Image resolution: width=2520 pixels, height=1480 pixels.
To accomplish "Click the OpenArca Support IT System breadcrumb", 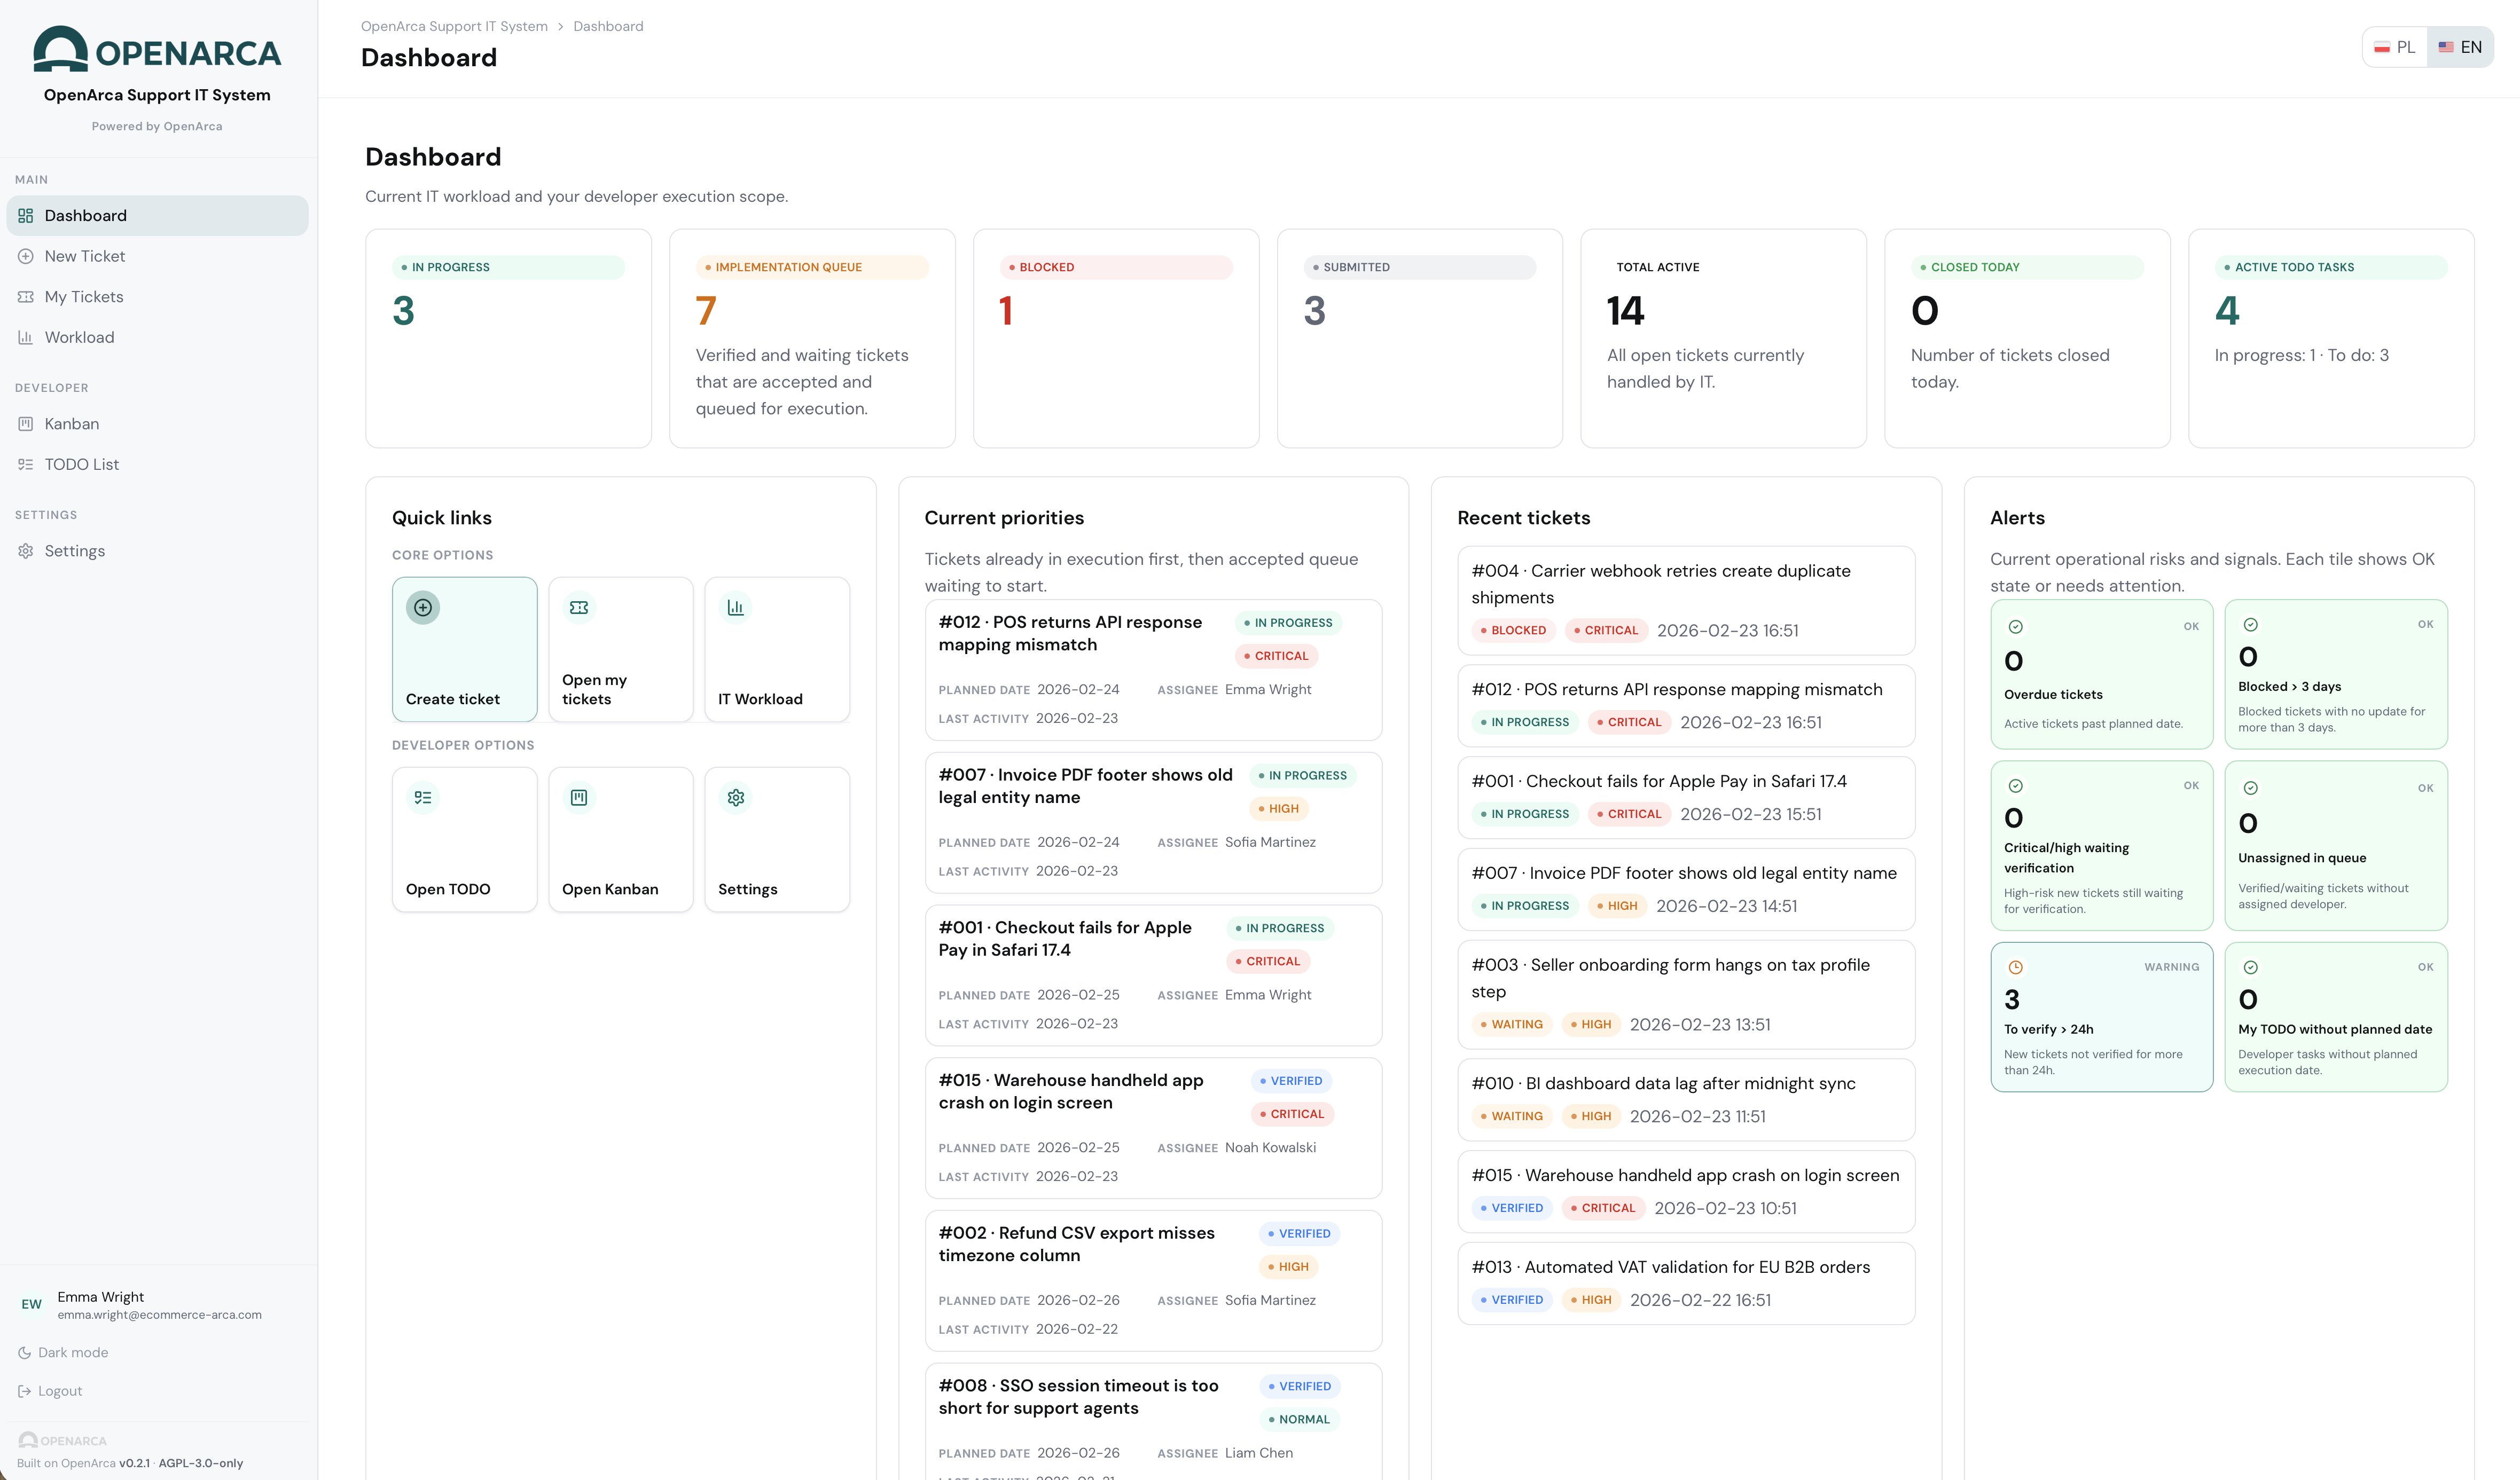I will [455, 26].
